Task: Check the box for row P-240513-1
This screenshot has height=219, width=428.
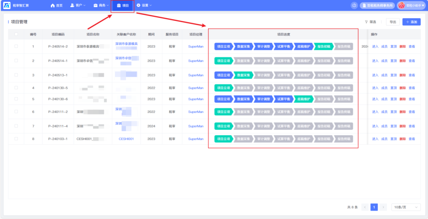Action: click(16, 75)
